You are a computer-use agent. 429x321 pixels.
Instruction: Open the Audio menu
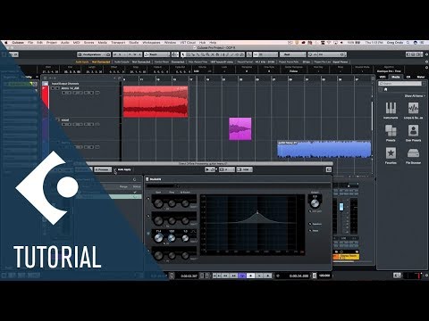65,43
